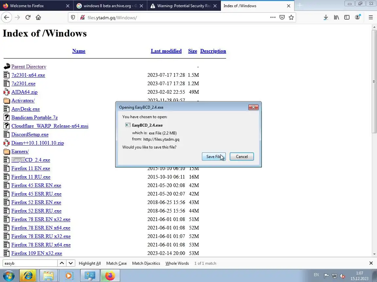Open the Action Center flag icon
The image size is (377, 282).
coord(326,276)
